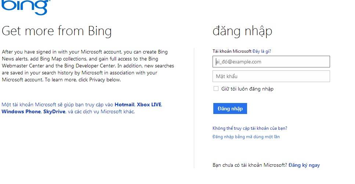Screen dimensions: 355x184
Task: Open the Đây là gì? link
Action: [x=262, y=51]
